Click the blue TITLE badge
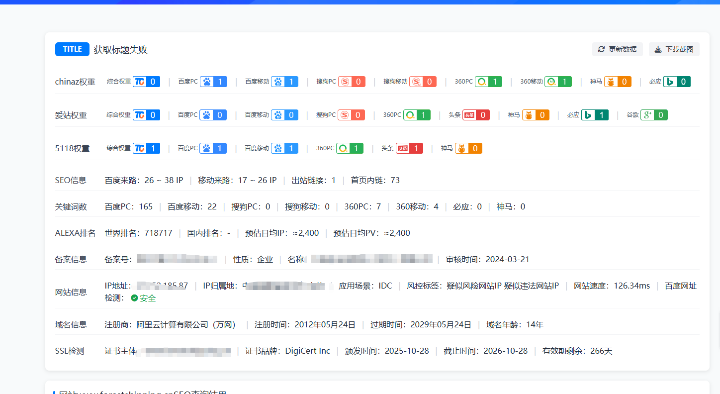720x394 pixels. pos(72,49)
